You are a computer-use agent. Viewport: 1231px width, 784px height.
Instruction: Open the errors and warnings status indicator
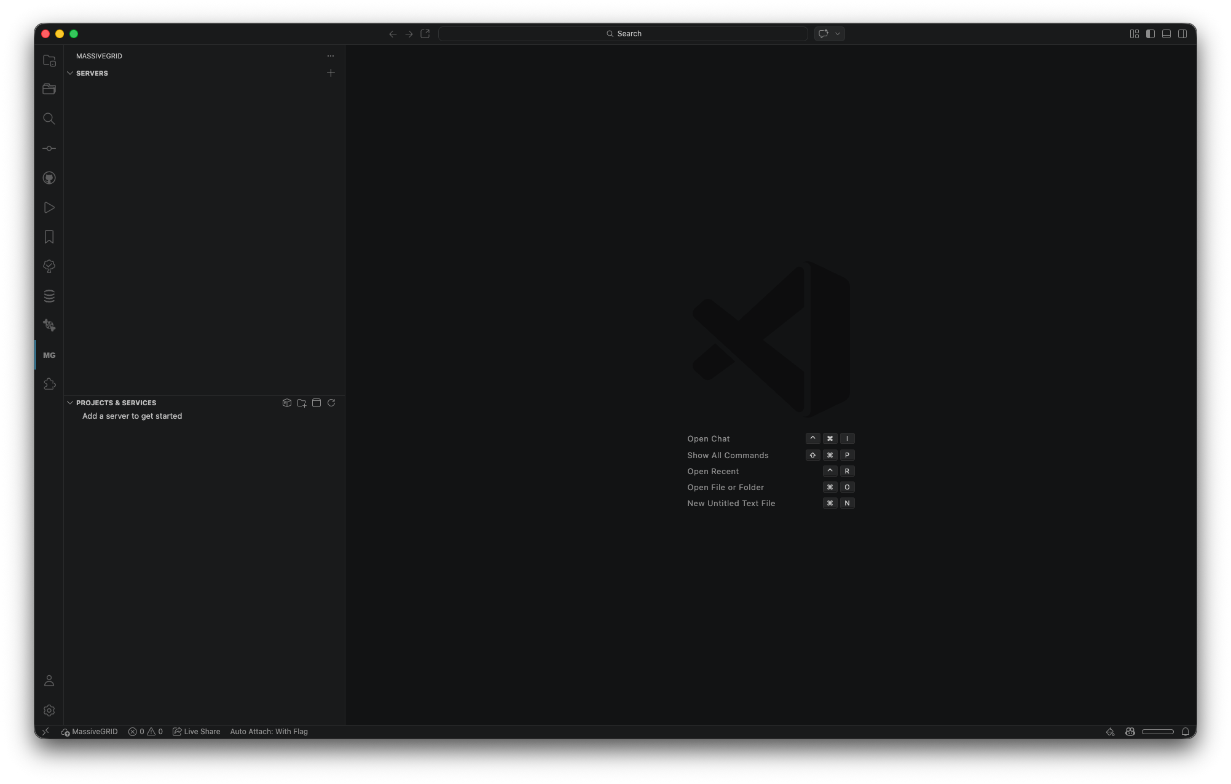click(x=146, y=732)
